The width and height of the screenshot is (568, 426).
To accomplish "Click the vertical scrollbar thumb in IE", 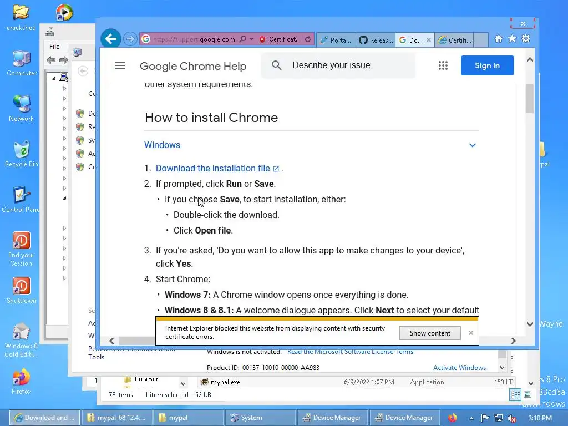I will (530, 99).
